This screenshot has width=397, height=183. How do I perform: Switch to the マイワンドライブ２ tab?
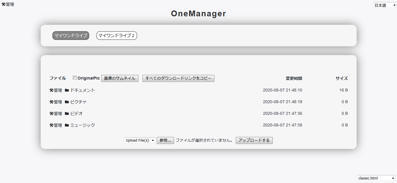coord(117,36)
